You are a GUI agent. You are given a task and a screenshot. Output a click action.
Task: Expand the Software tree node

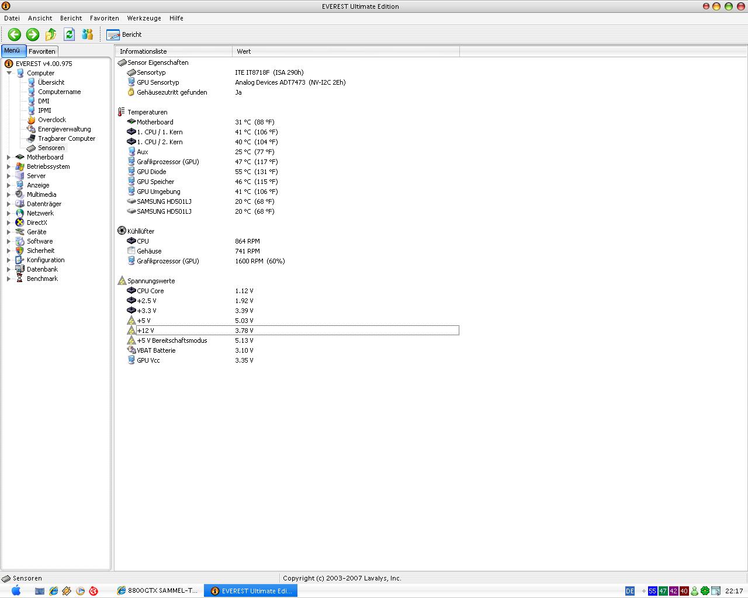(9, 241)
